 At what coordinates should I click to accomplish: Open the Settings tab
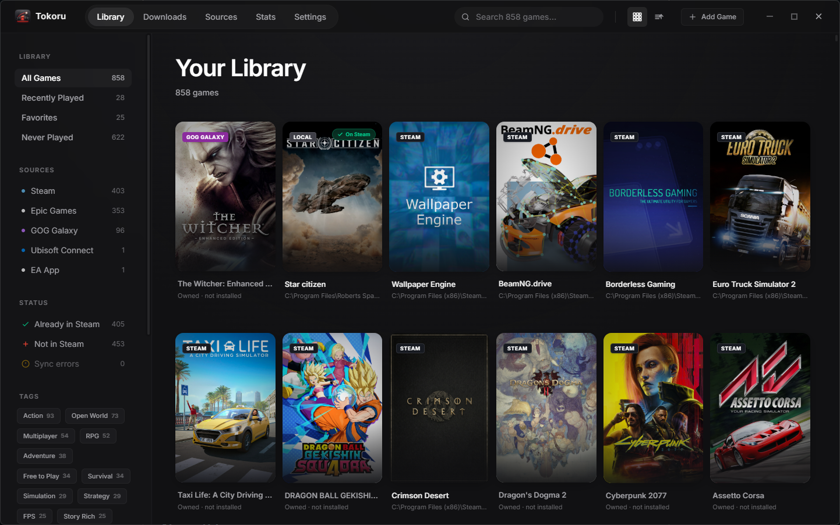coord(310,17)
